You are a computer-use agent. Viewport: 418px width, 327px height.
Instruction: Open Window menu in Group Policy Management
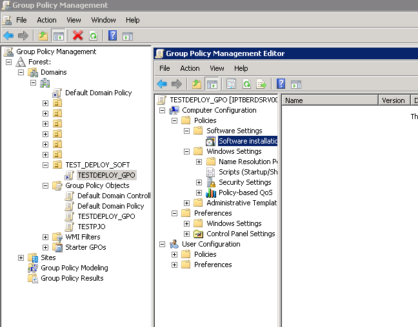[x=103, y=20]
